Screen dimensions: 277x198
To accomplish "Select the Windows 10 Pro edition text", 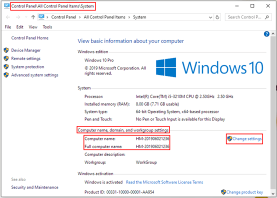I will [99, 60].
